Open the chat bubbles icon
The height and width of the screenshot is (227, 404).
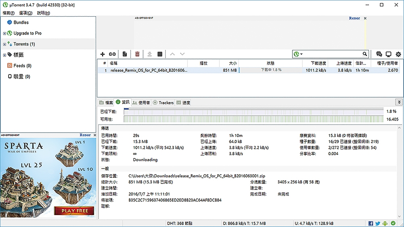click(x=379, y=54)
